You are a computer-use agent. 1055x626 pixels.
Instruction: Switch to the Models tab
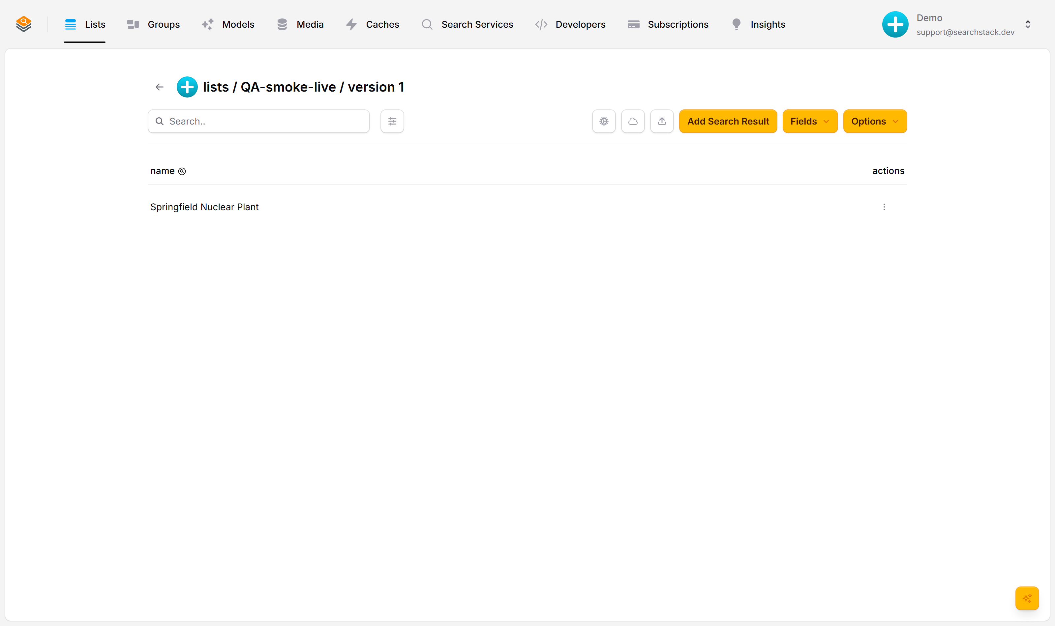[228, 24]
